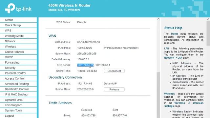Expand the Network menu
This screenshot has width=210, height=118.
[x=18, y=41]
